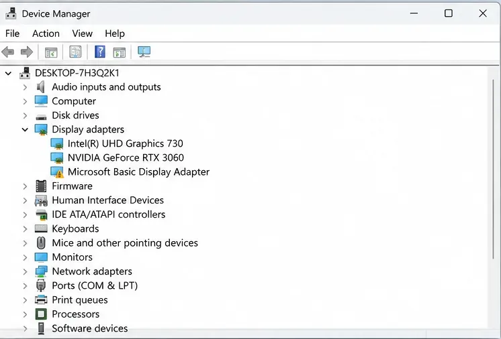Screen dimensions: 501x339
Task: Open the Help menu
Action: click(x=115, y=33)
